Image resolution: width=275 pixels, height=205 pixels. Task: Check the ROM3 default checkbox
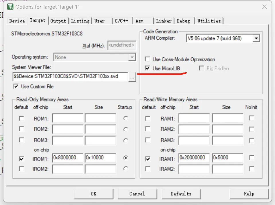[21, 140]
